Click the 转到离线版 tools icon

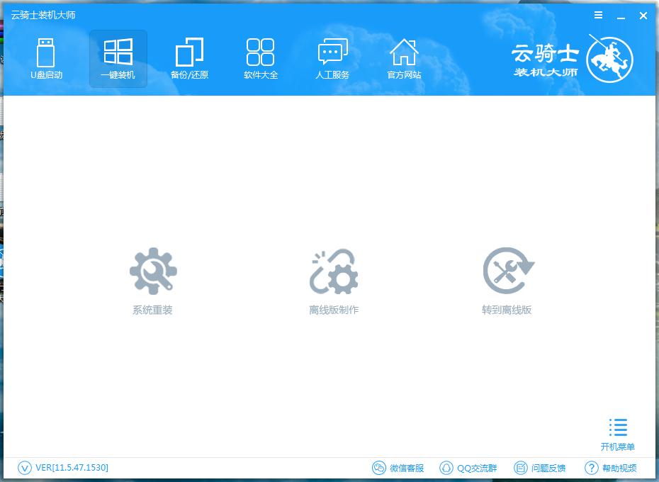pos(509,271)
